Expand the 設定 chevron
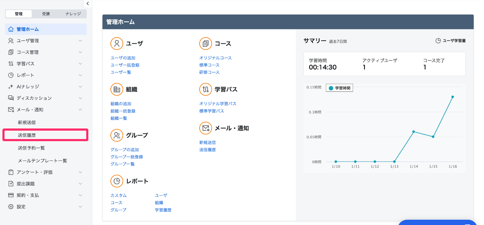The width and height of the screenshot is (484, 225). tap(80, 207)
